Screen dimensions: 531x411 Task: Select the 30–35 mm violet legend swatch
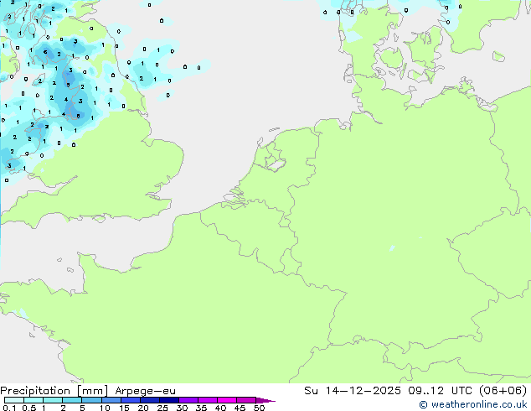pyautogui.click(x=188, y=400)
